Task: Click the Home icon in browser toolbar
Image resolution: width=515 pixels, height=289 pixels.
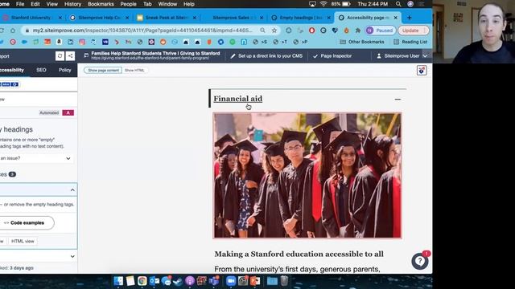Action: [x=13, y=31]
